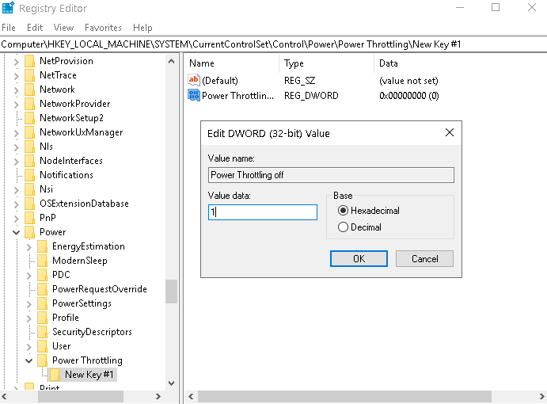Viewport: 547px width, 404px height.
Task: Click the Nls folder icon
Action: tap(30, 147)
